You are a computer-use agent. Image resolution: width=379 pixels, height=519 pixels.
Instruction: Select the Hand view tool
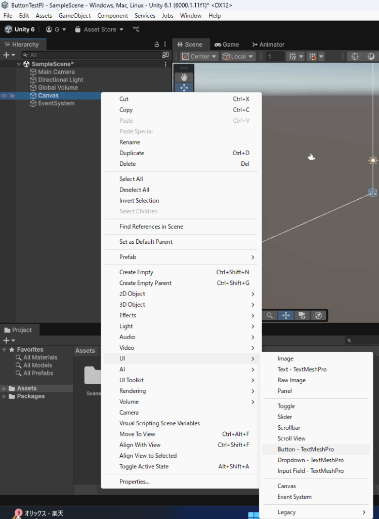point(184,78)
